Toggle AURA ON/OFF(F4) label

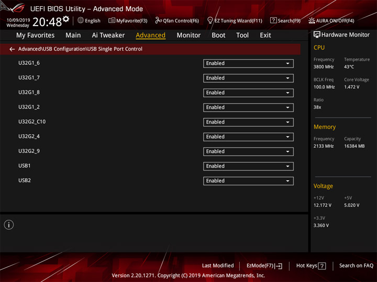(335, 20)
